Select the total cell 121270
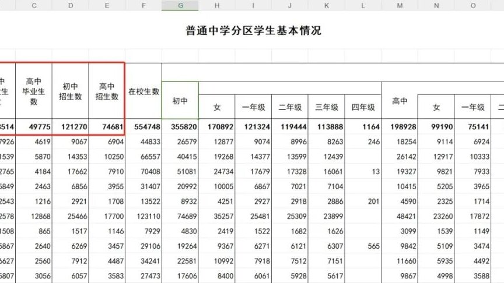 71,127
